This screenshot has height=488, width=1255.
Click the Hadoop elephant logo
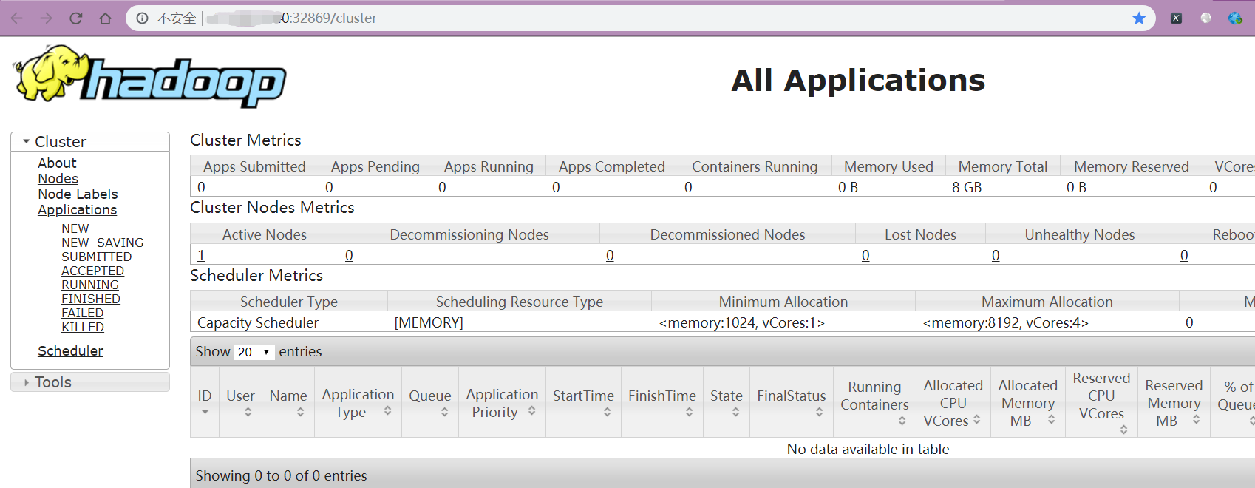click(149, 75)
